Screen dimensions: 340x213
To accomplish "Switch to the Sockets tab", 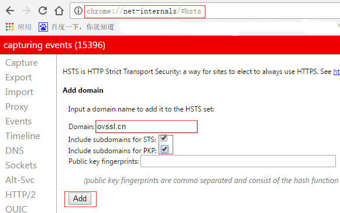I will click(x=21, y=165).
